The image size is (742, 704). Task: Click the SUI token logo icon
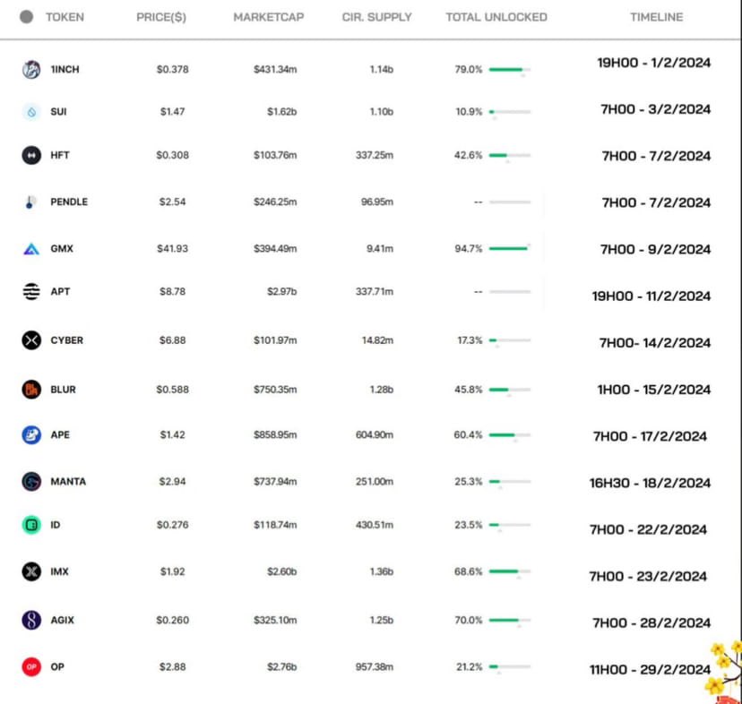click(x=31, y=112)
